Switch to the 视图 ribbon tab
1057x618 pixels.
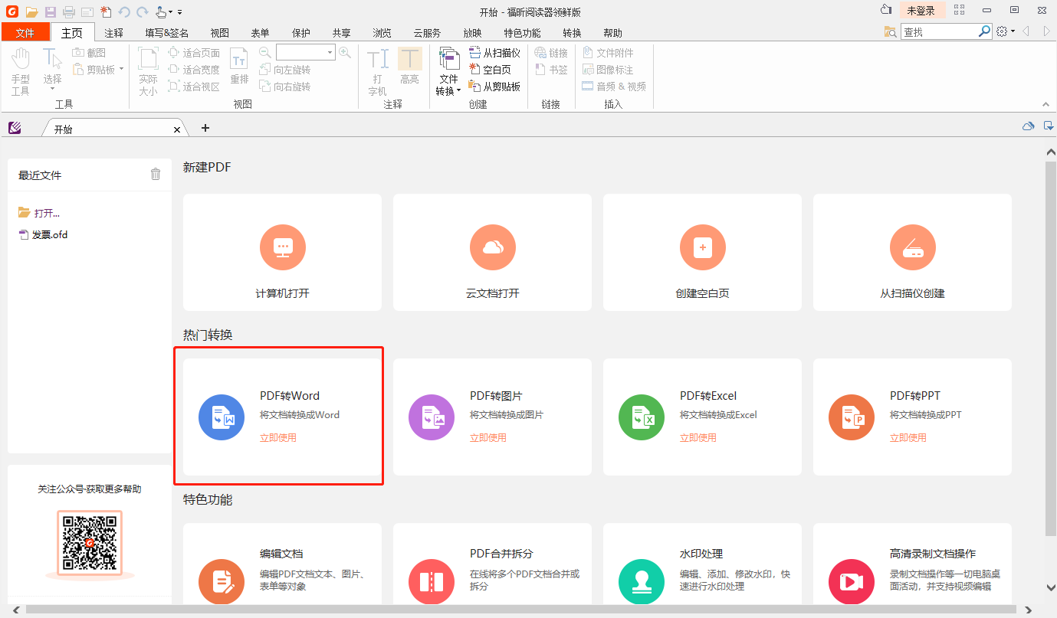220,33
